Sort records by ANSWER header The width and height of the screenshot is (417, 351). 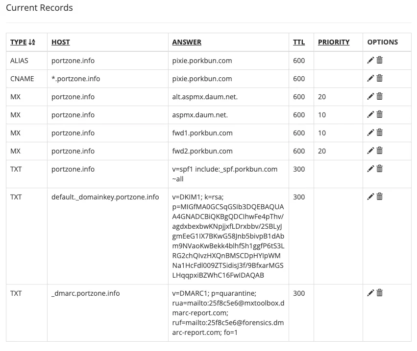[x=187, y=42]
